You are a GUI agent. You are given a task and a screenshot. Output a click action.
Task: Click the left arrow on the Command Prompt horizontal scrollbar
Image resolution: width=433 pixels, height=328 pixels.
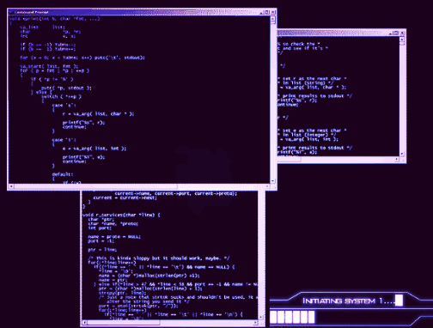point(11,186)
